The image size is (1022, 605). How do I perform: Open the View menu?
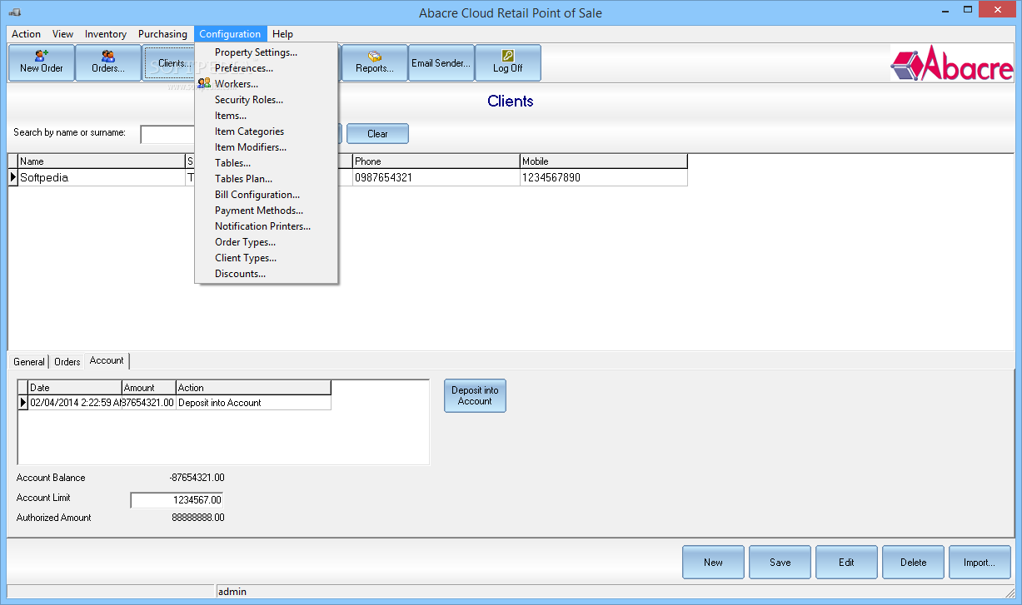tap(62, 34)
